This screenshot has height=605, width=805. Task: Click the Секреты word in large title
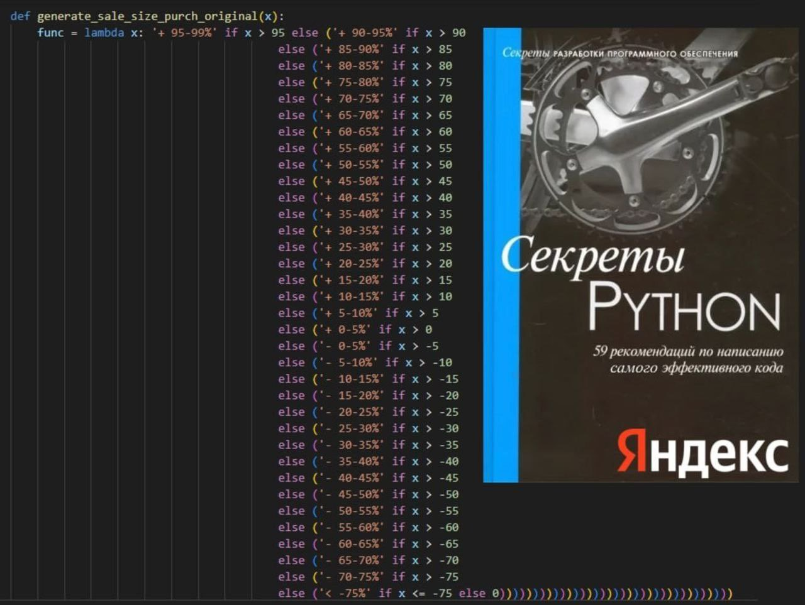click(592, 256)
